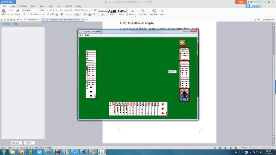
Task: Add a new document tab with plus
Action: coord(87,20)
